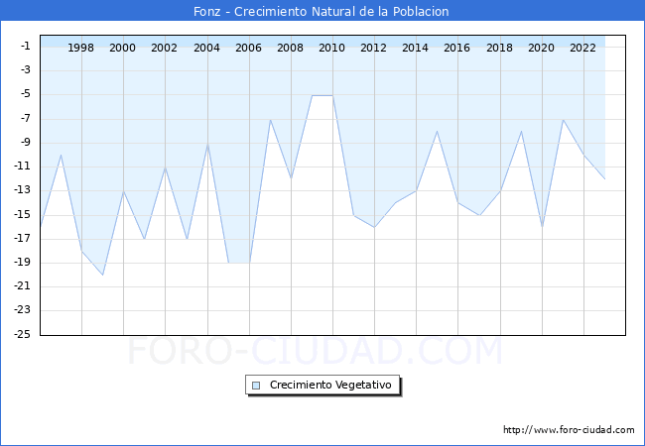Viewport: 645px width, 446px height.
Task: Select the 2000 x-axis year label
Action: 122,48
